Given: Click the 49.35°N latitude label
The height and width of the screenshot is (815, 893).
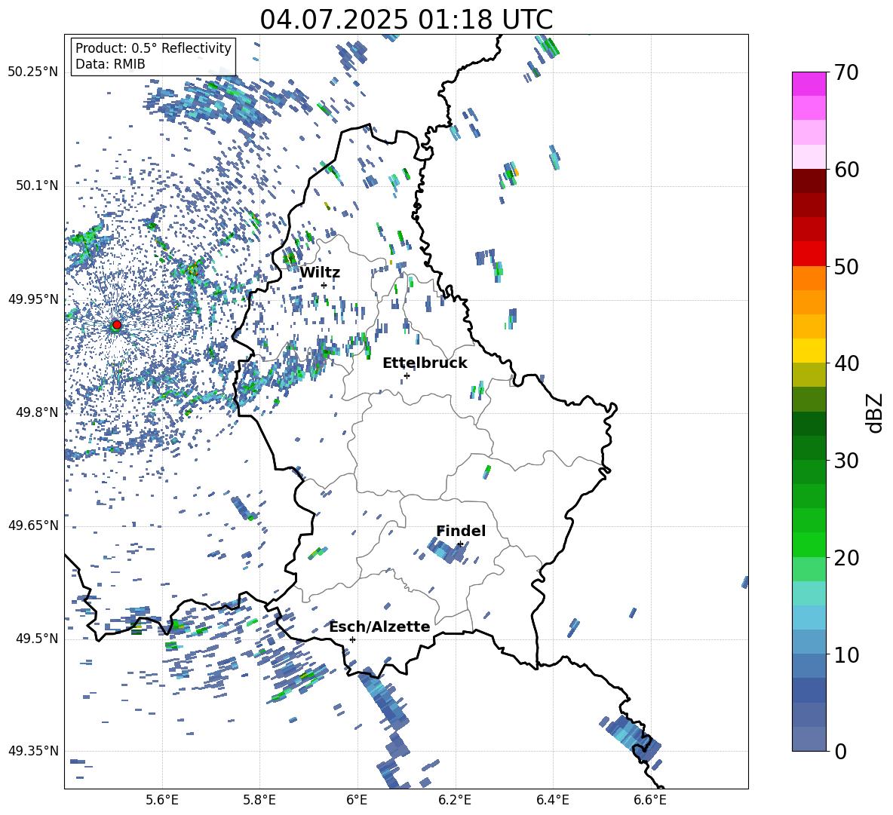Looking at the screenshot, I should [x=33, y=751].
